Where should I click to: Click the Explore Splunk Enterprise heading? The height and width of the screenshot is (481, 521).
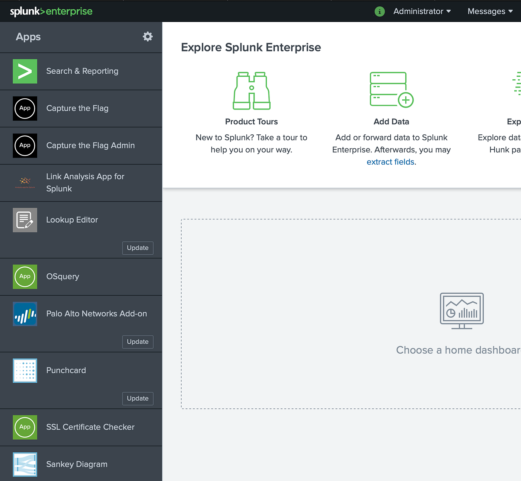pyautogui.click(x=251, y=47)
